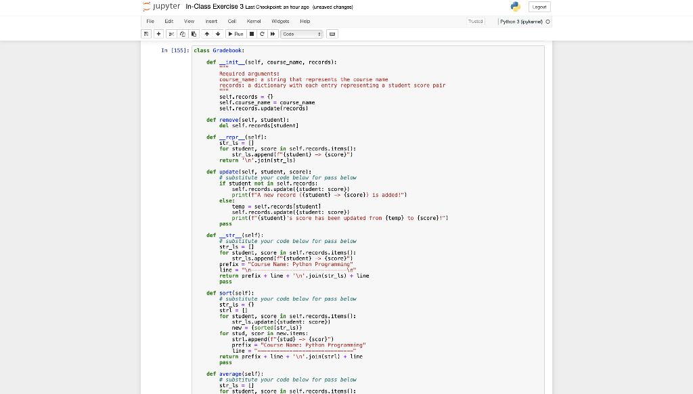Open the Widgets menu
693x394 pixels.
click(x=280, y=21)
